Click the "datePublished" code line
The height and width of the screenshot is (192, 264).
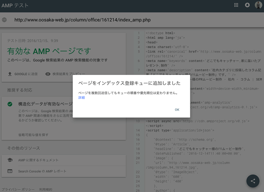point(197,153)
